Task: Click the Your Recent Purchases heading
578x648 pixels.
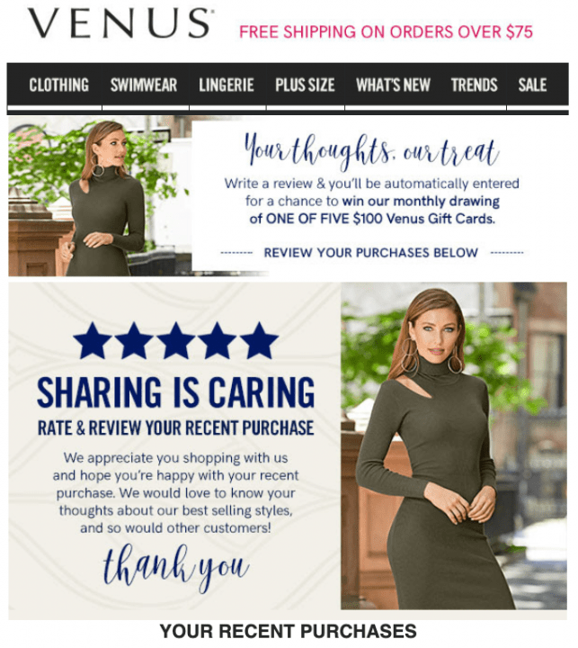Action: tap(289, 631)
